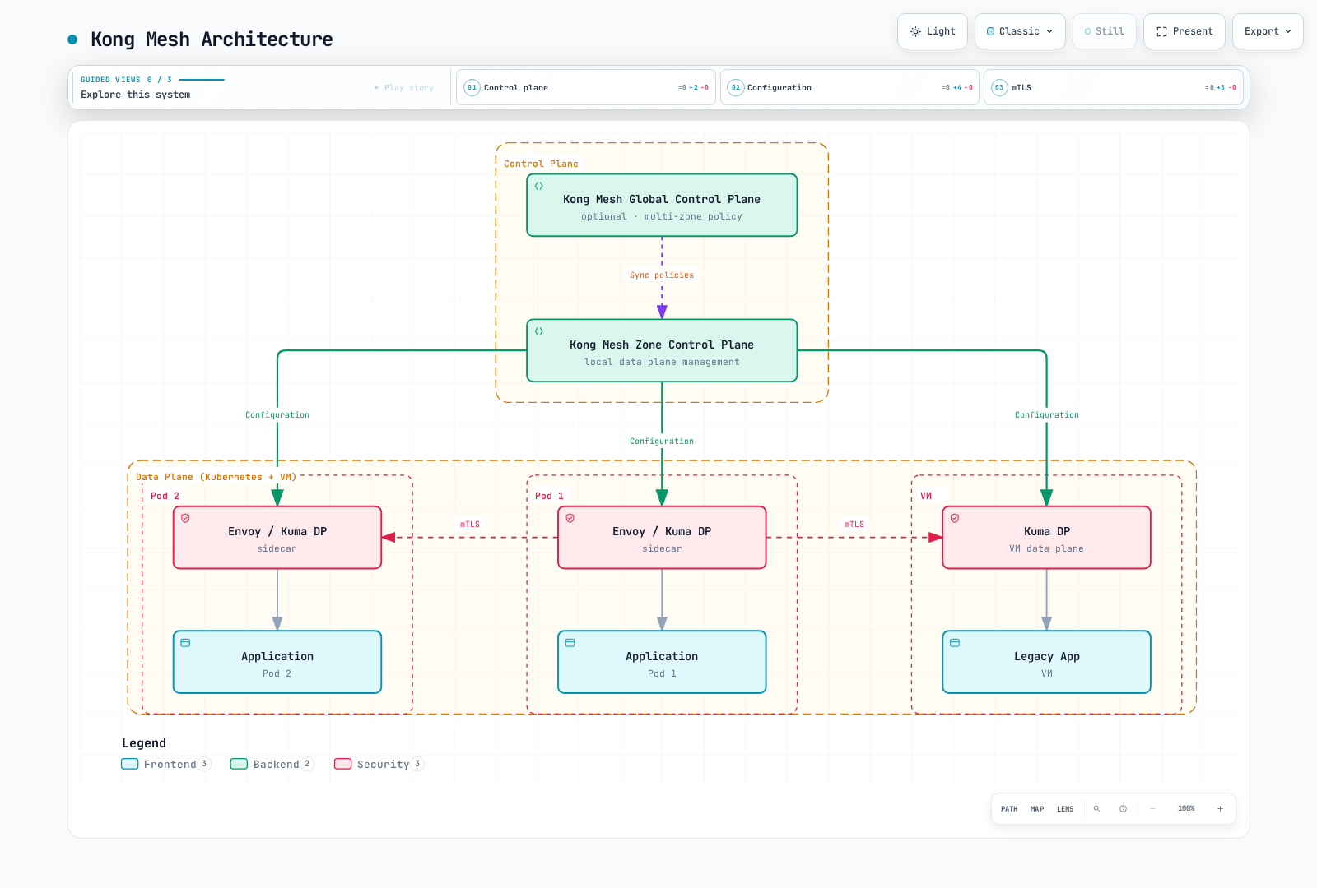1317x888 pixels.
Task: Click shield icon on Kuma DP VM node
Action: [955, 518]
